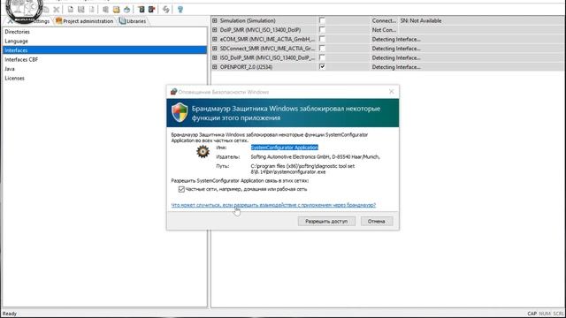
Task: Select Java in the settings list
Action: coord(10,69)
